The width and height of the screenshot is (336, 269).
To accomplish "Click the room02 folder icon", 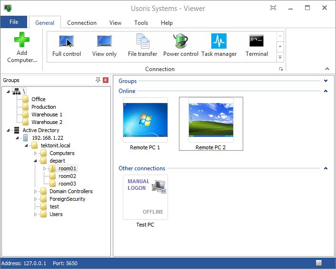I will pyautogui.click(x=52, y=176).
